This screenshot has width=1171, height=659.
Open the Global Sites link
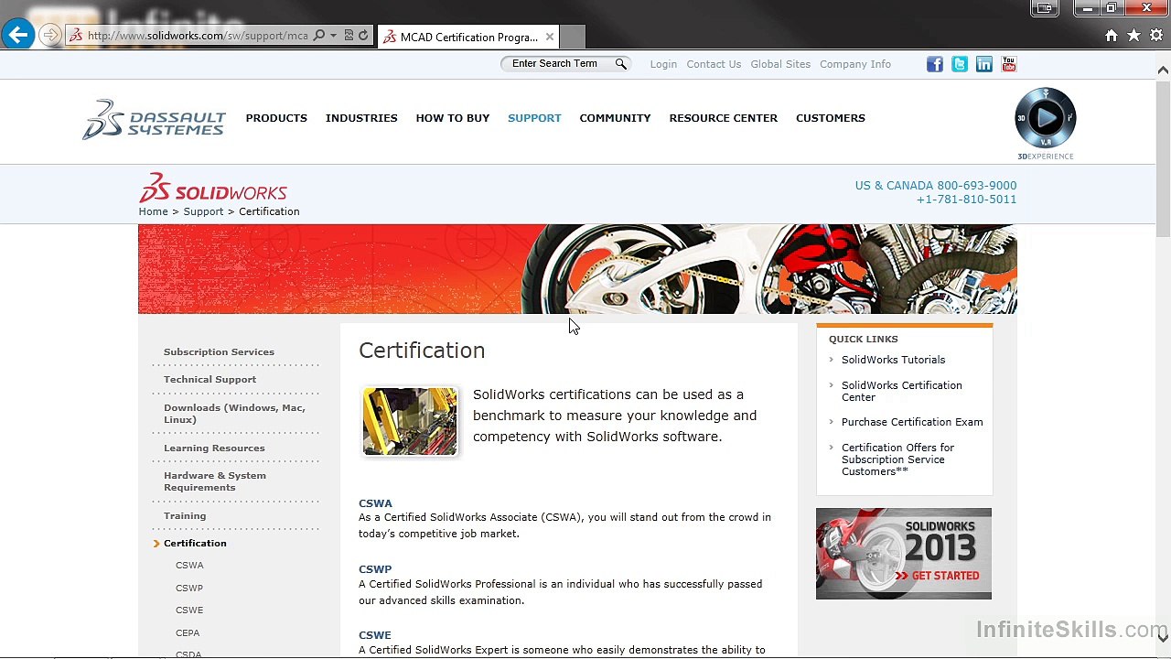tap(780, 64)
